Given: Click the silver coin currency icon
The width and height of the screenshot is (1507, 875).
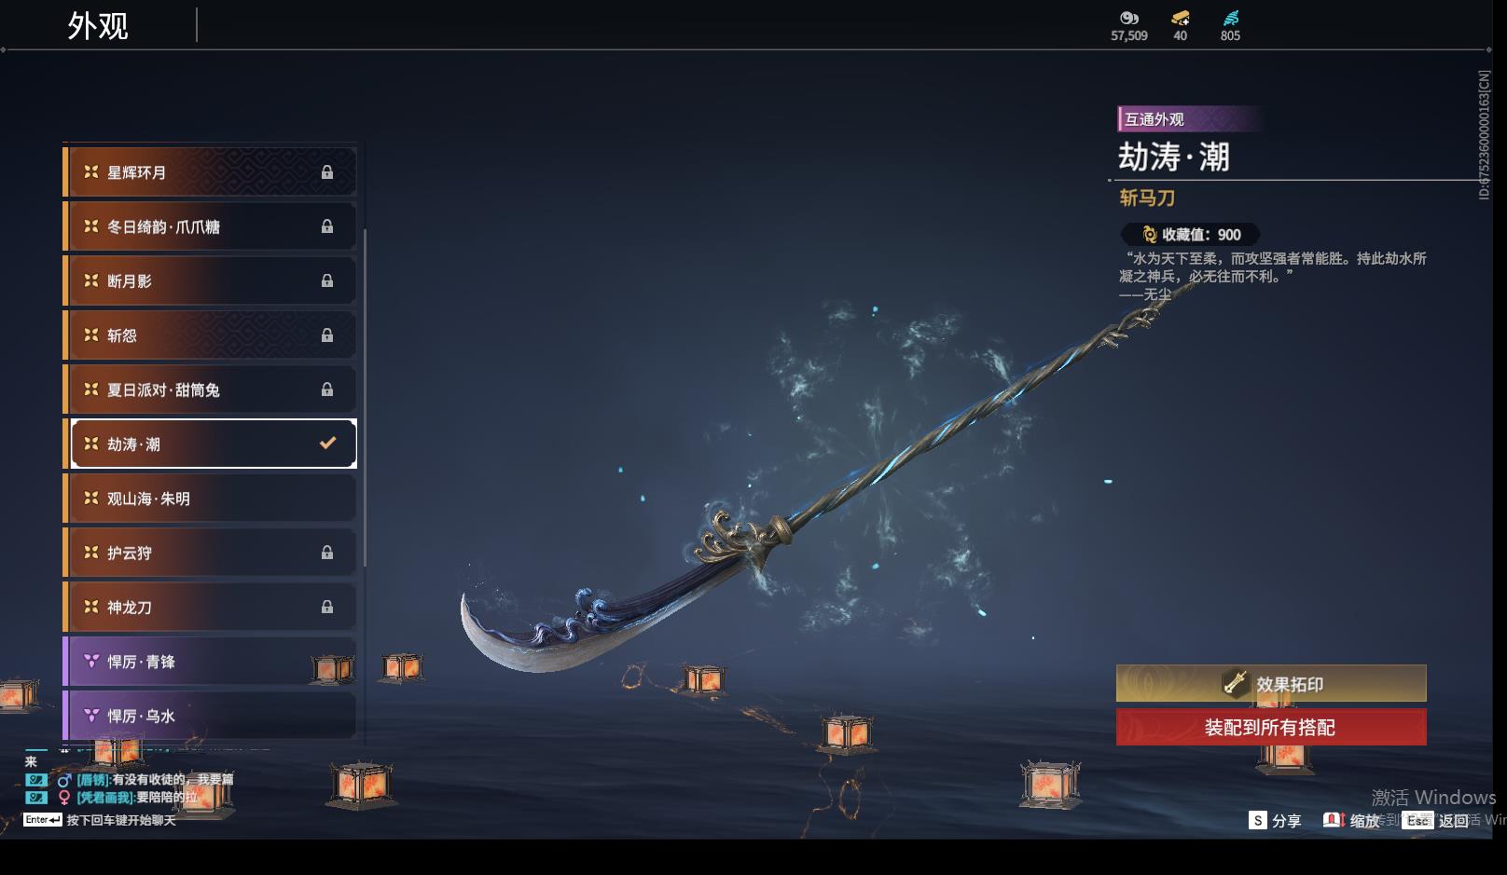Looking at the screenshot, I should (x=1129, y=18).
